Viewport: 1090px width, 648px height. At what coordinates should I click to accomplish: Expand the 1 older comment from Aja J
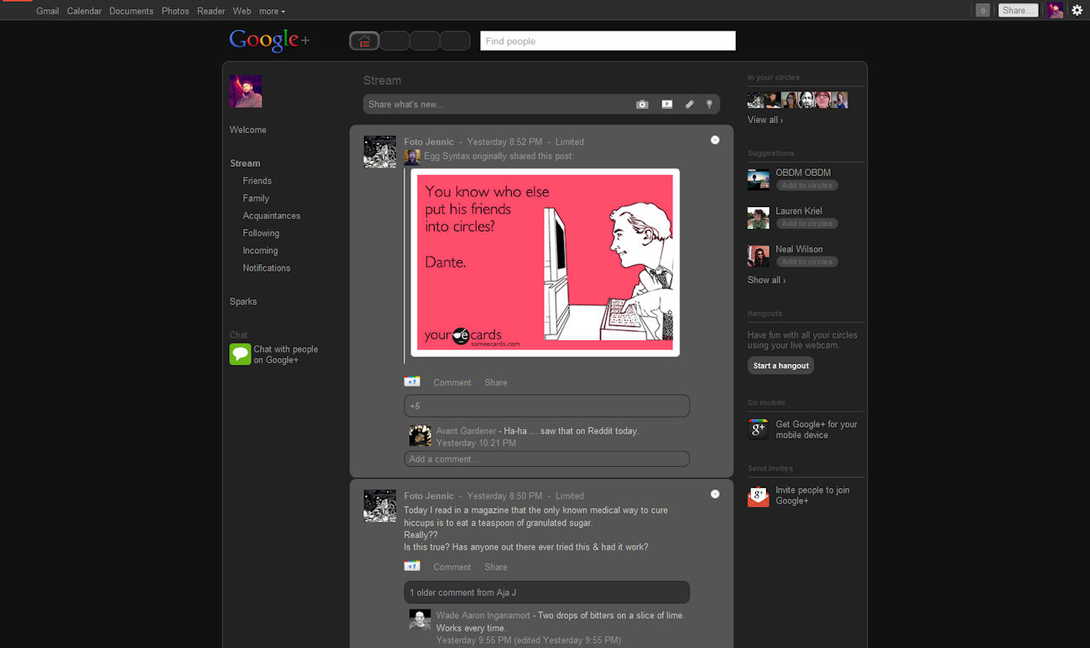[x=546, y=592]
